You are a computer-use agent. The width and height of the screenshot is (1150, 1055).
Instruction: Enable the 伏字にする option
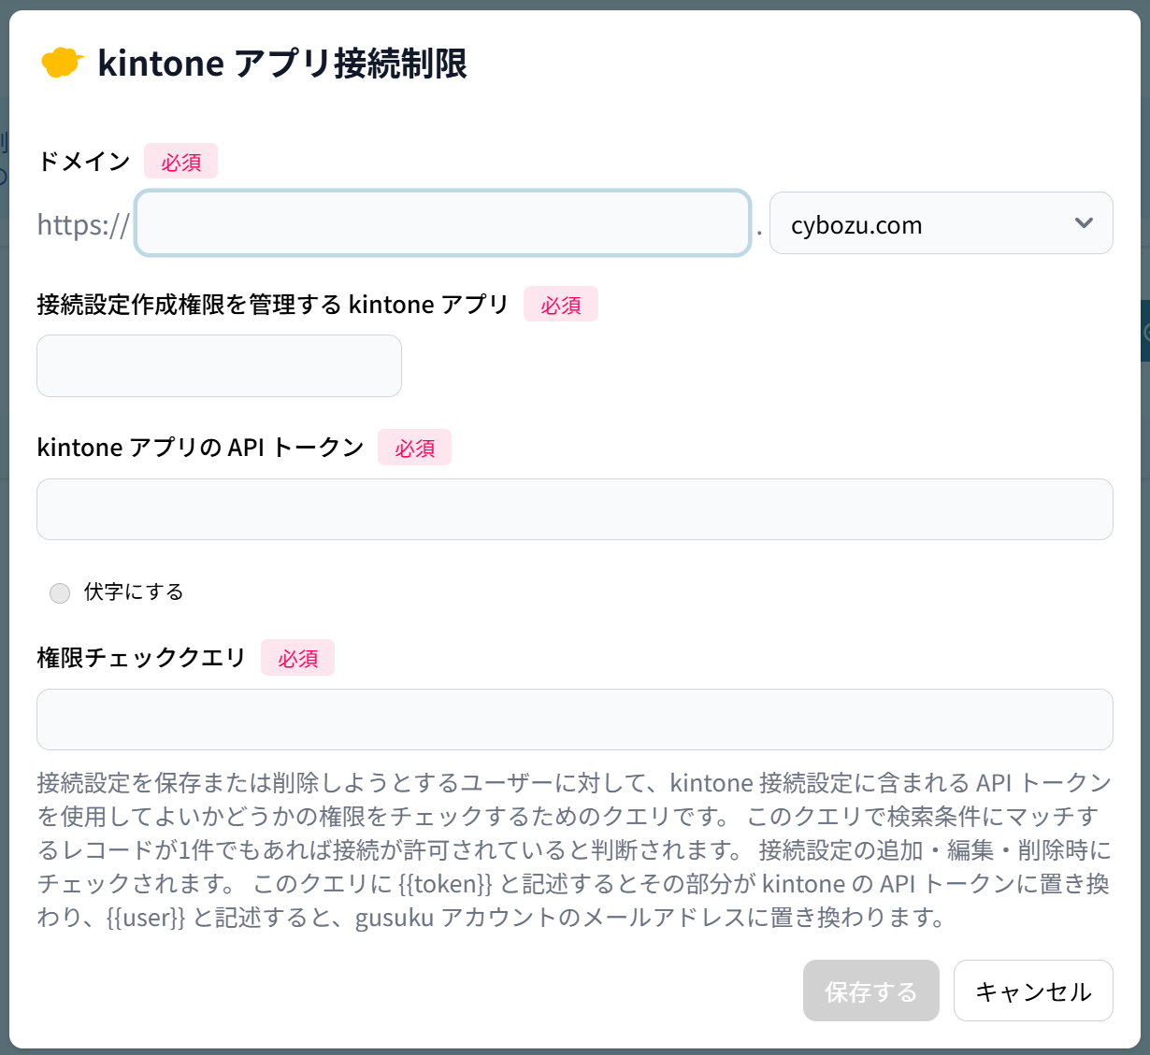click(60, 593)
